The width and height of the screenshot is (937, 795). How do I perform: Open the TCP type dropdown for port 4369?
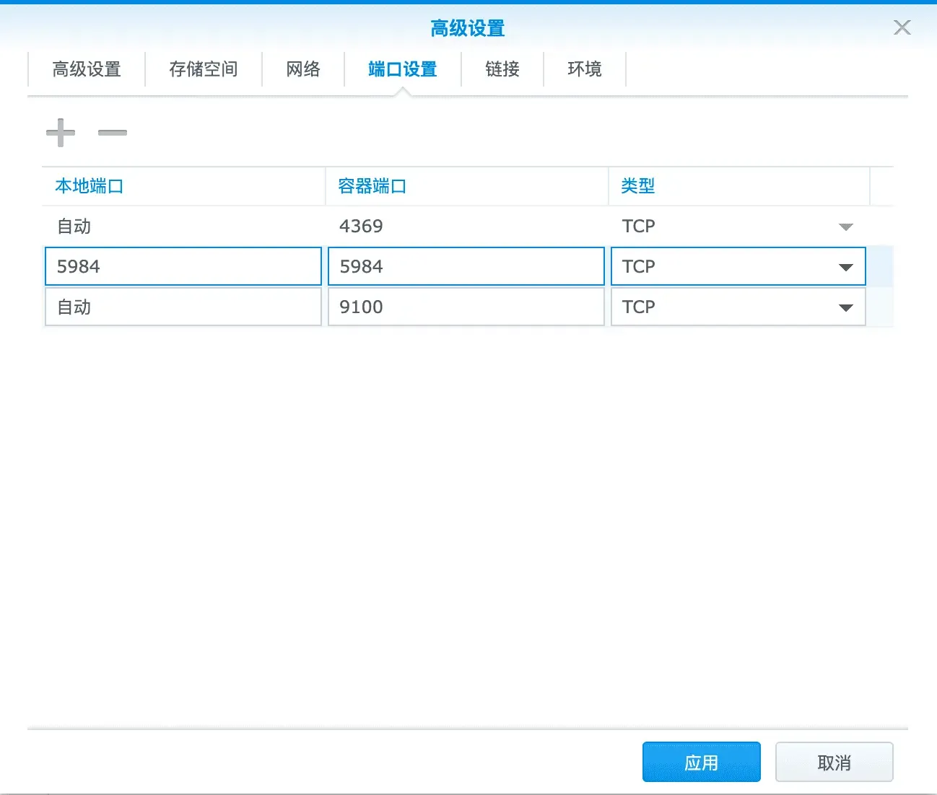(845, 226)
